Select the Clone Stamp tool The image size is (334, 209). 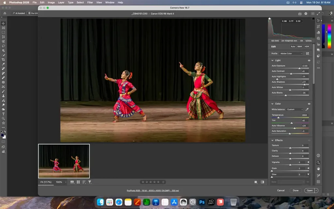[x=3, y=96]
